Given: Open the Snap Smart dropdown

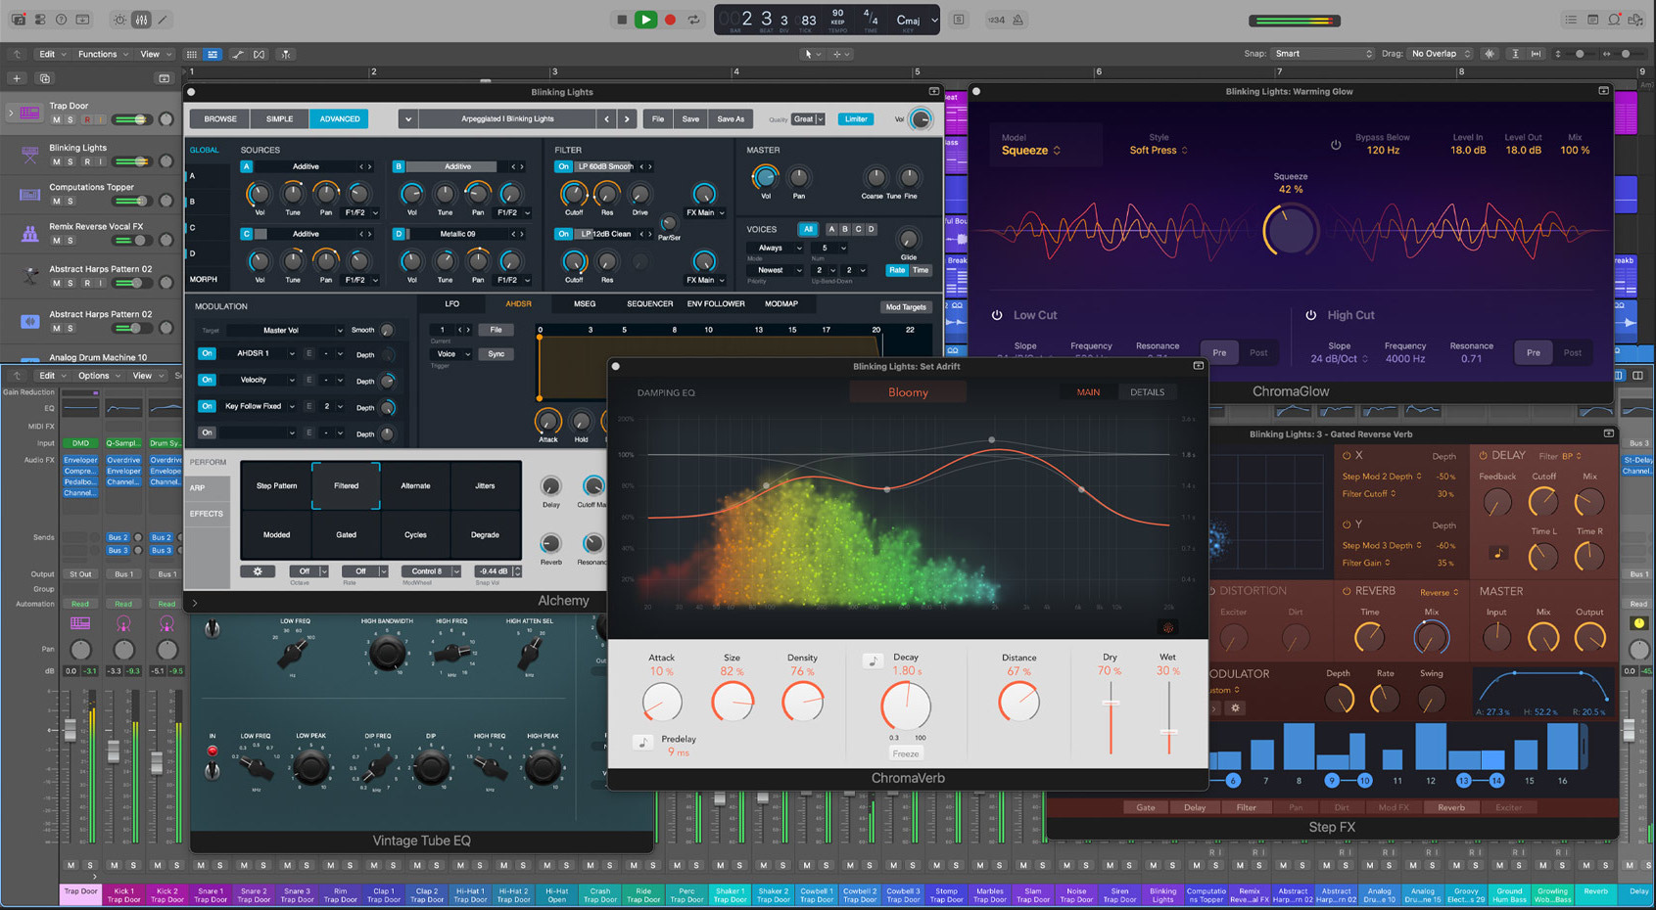Looking at the screenshot, I should click(x=1322, y=54).
